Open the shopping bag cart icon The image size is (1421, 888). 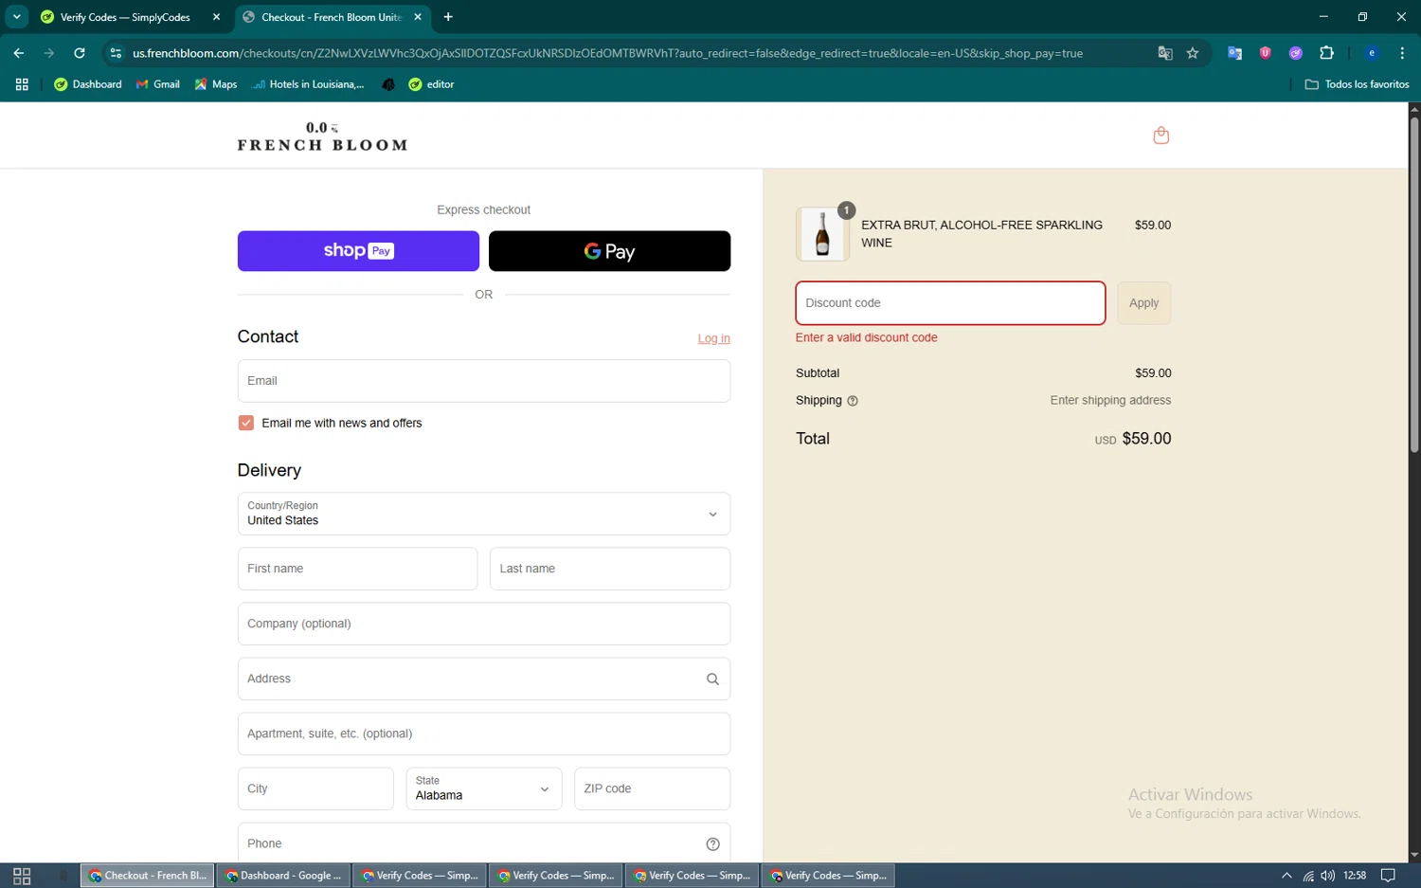(x=1160, y=136)
